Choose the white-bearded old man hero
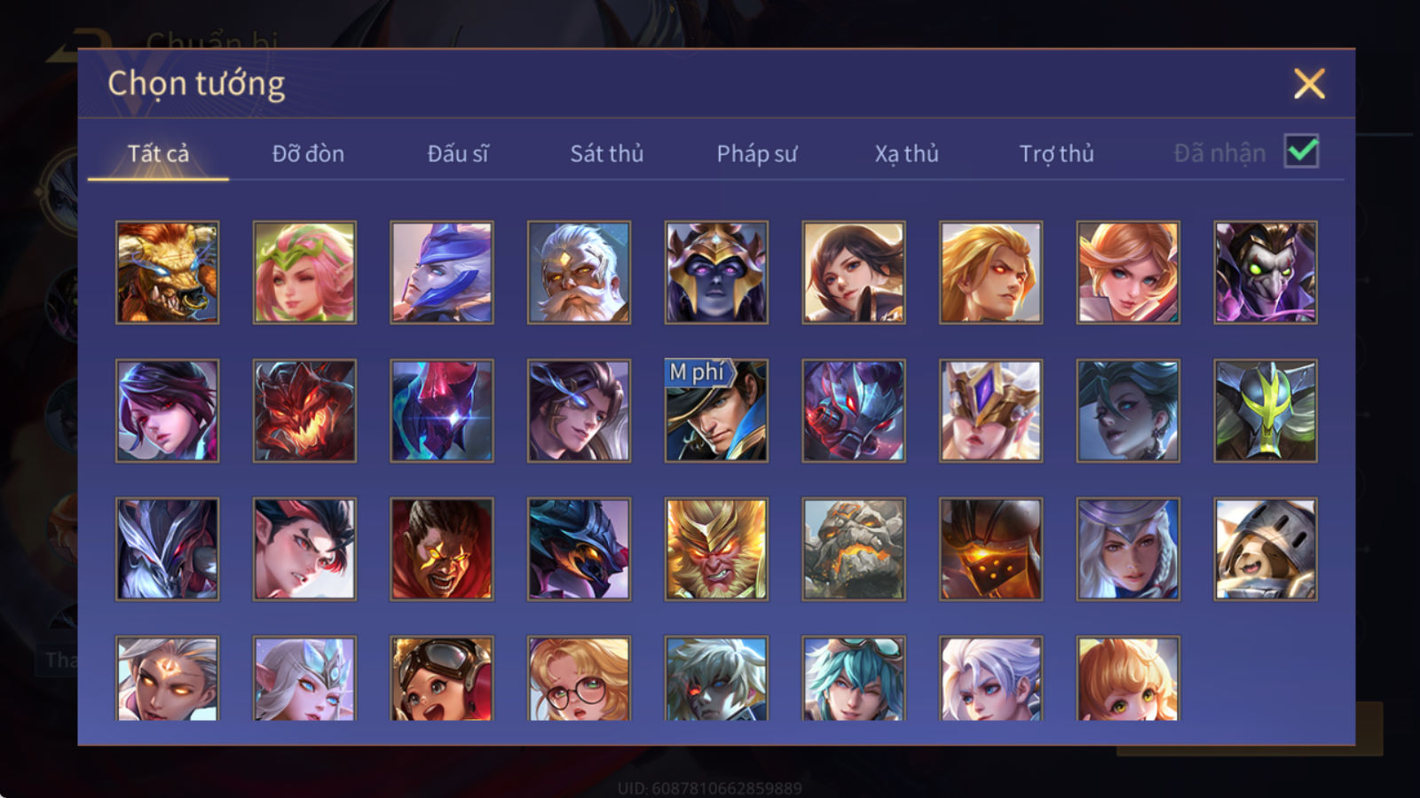Viewport: 1420px width, 798px height. coord(579,272)
